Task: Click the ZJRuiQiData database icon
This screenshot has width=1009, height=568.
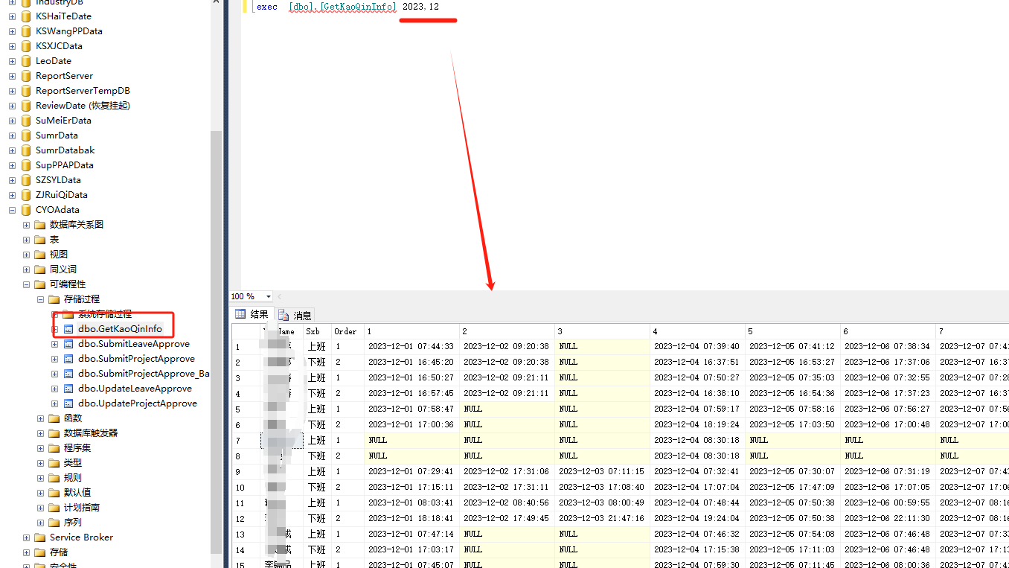Action: click(26, 195)
